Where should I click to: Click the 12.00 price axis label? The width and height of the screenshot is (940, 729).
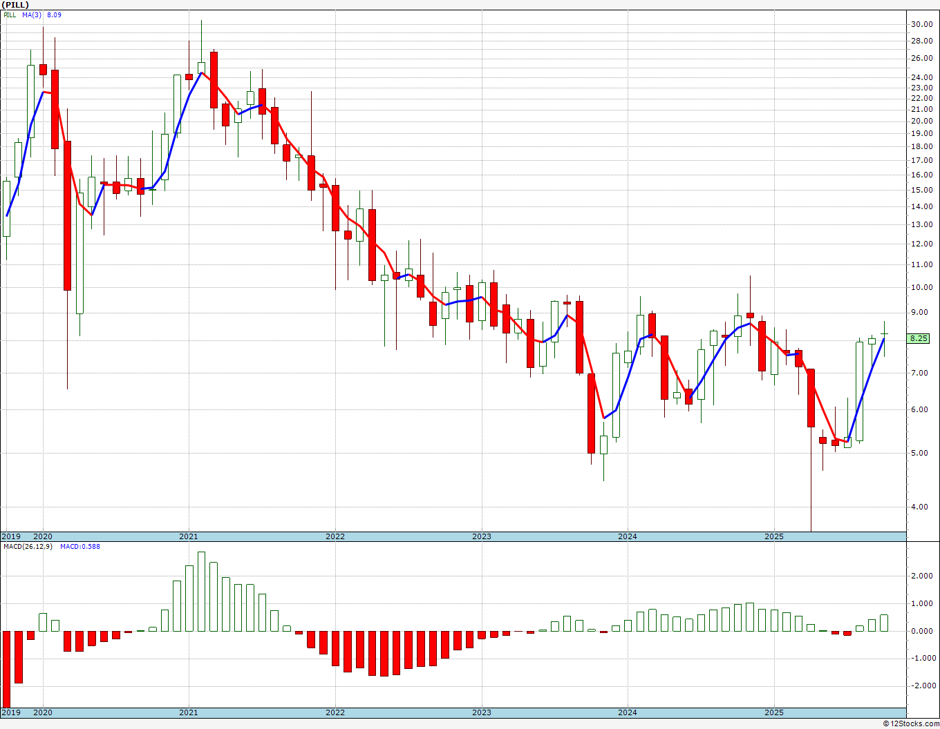click(x=921, y=244)
